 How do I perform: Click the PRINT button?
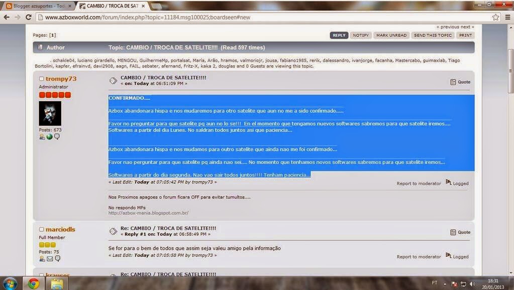[x=465, y=35]
